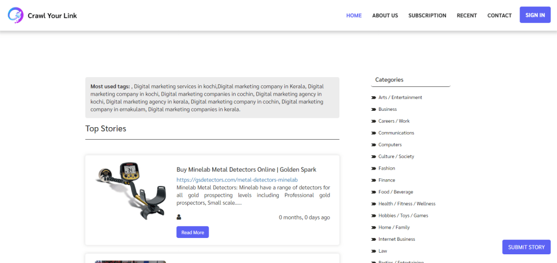Click the author user icon under story
This screenshot has width=557, height=263.
coord(179,217)
